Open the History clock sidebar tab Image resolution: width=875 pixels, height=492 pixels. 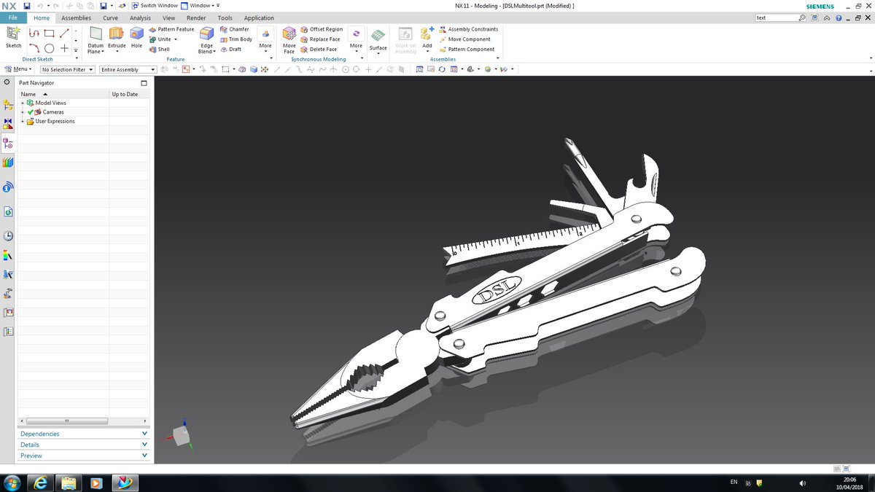tap(8, 235)
